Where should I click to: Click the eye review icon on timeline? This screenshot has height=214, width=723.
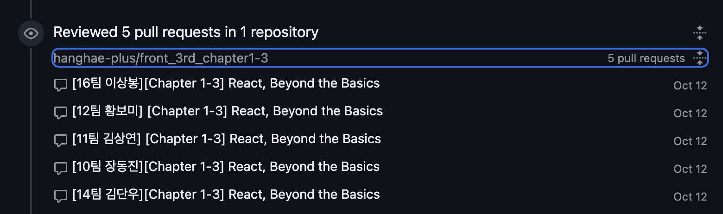[31, 33]
